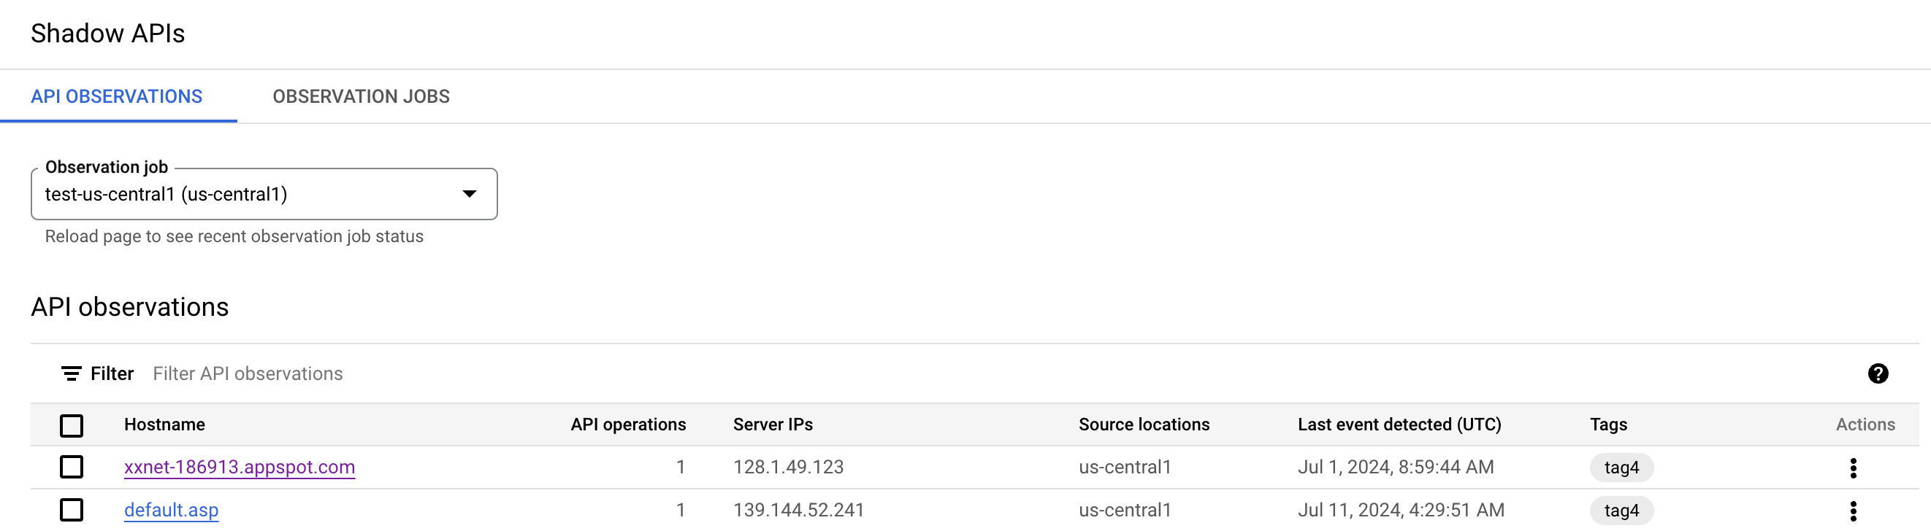
Task: Sort by the Last event detected column header
Action: 1399,424
